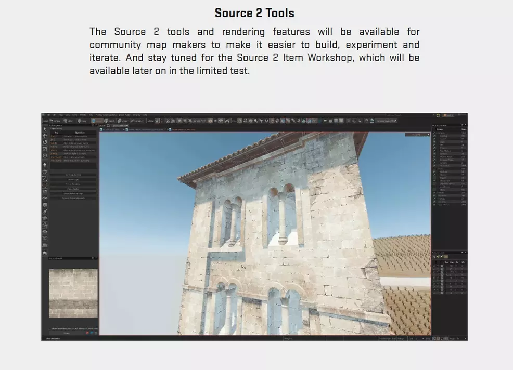Switch selection mode to Vertices

(x=55, y=121)
